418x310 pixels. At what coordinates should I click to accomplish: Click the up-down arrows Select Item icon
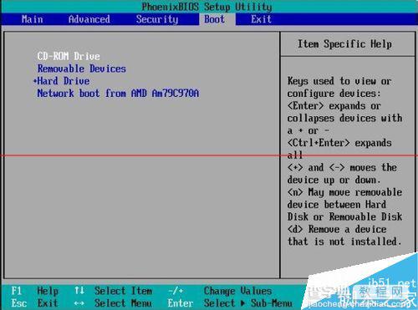(x=79, y=291)
